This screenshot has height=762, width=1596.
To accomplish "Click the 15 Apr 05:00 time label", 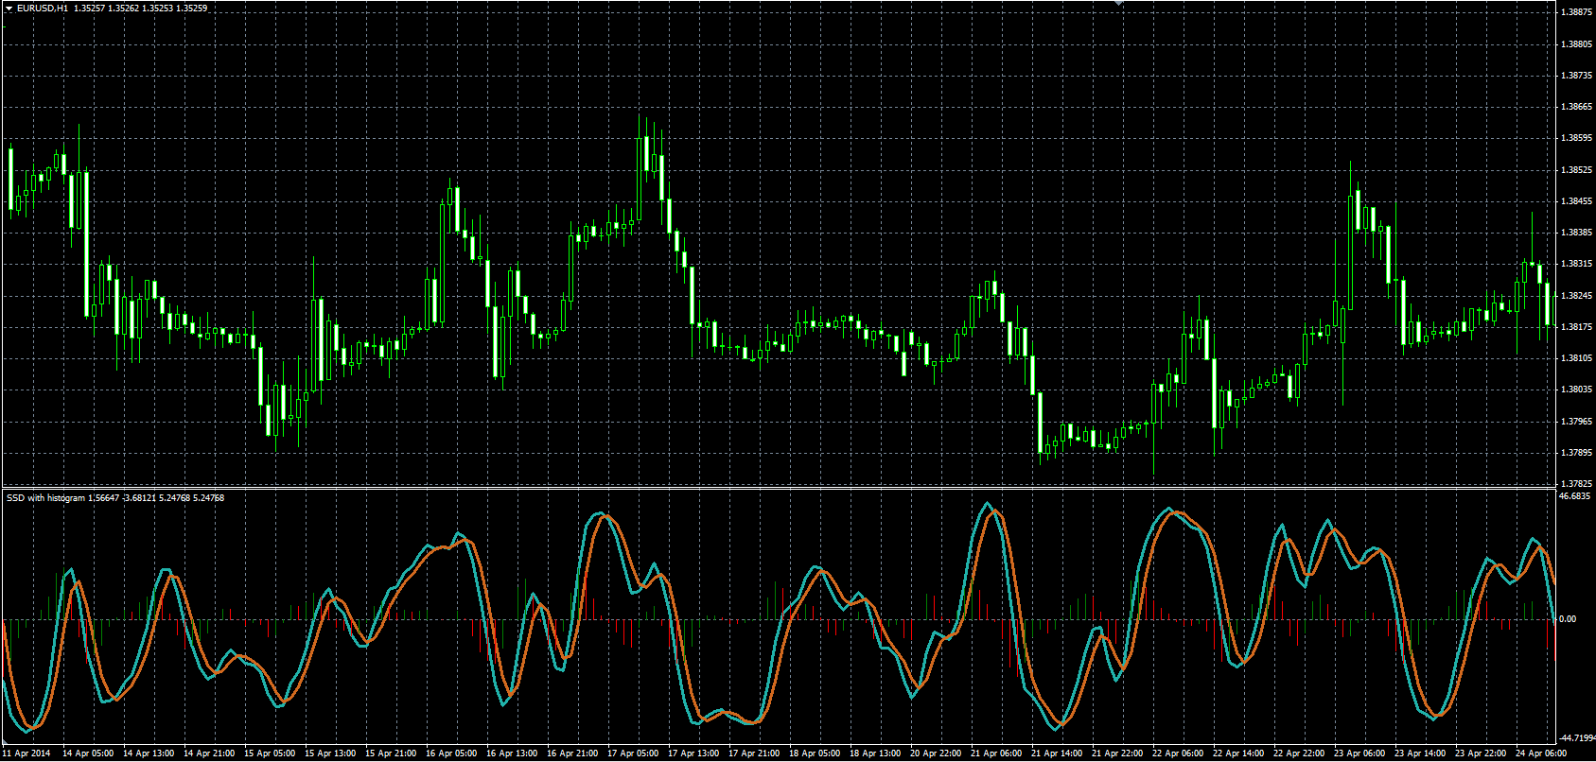I will [x=270, y=753].
